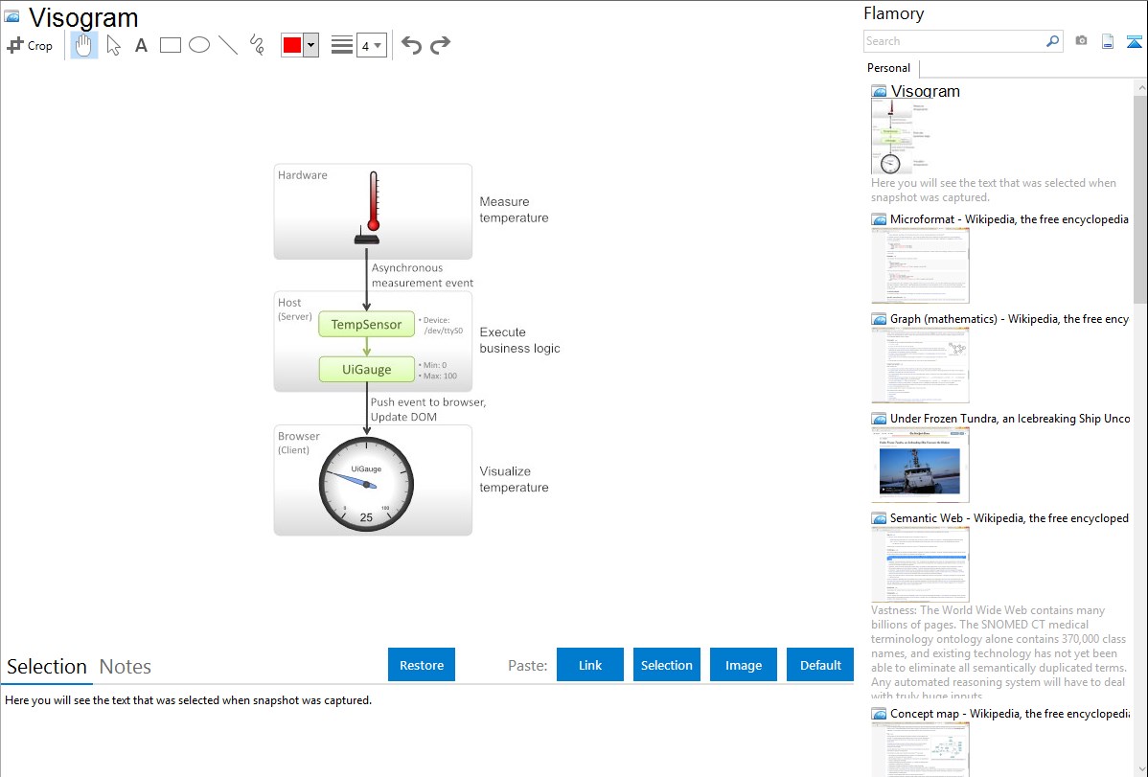Viewport: 1148px width, 777px height.
Task: Open the Microformat snapshot thumbnail
Action: point(920,265)
